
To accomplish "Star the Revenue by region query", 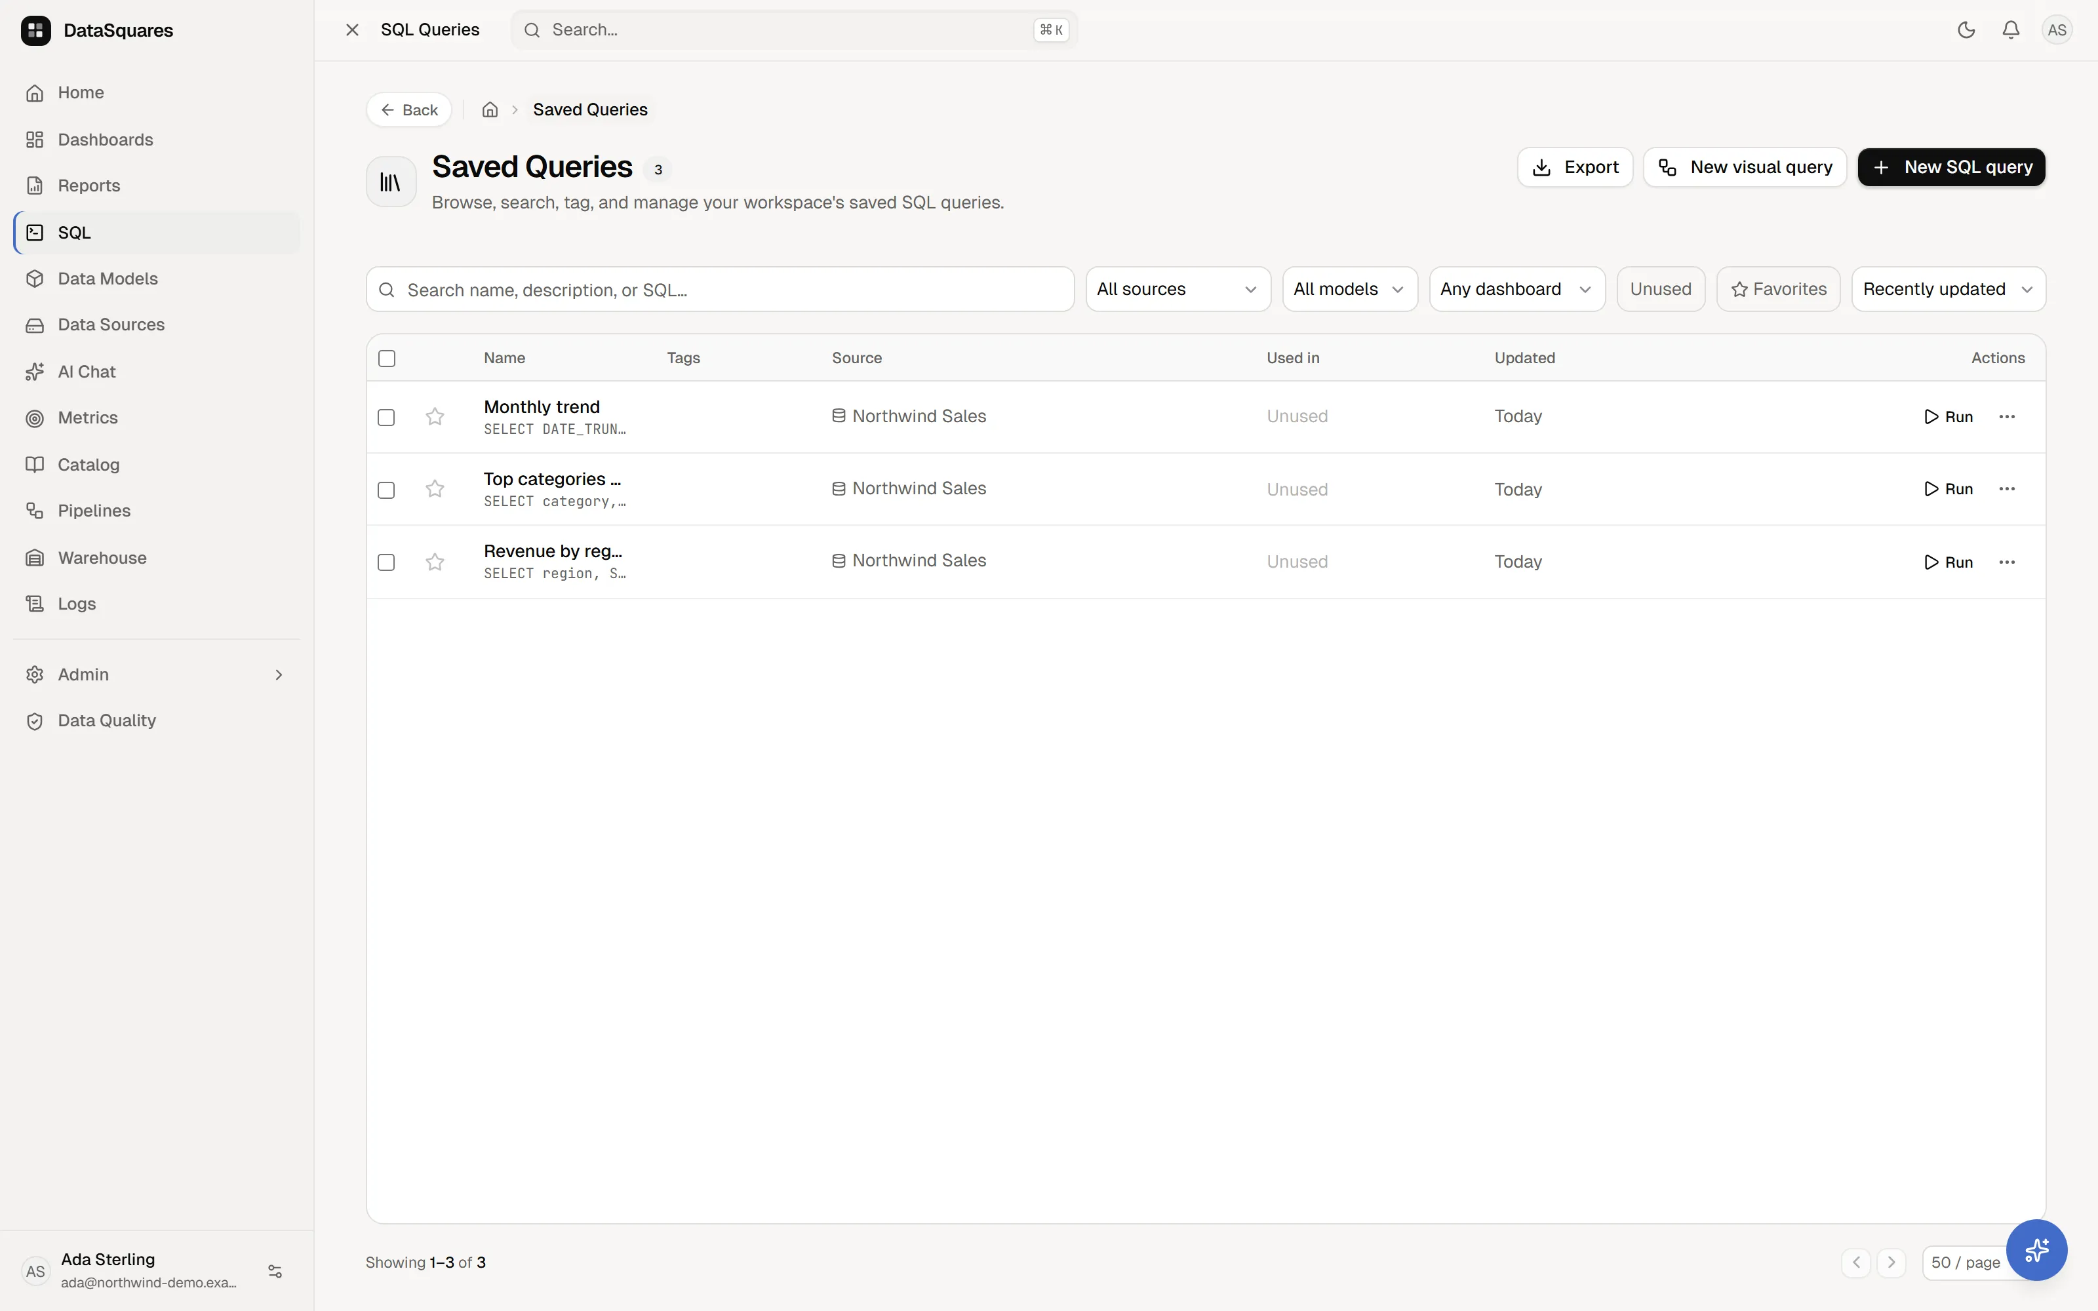I will pyautogui.click(x=435, y=562).
